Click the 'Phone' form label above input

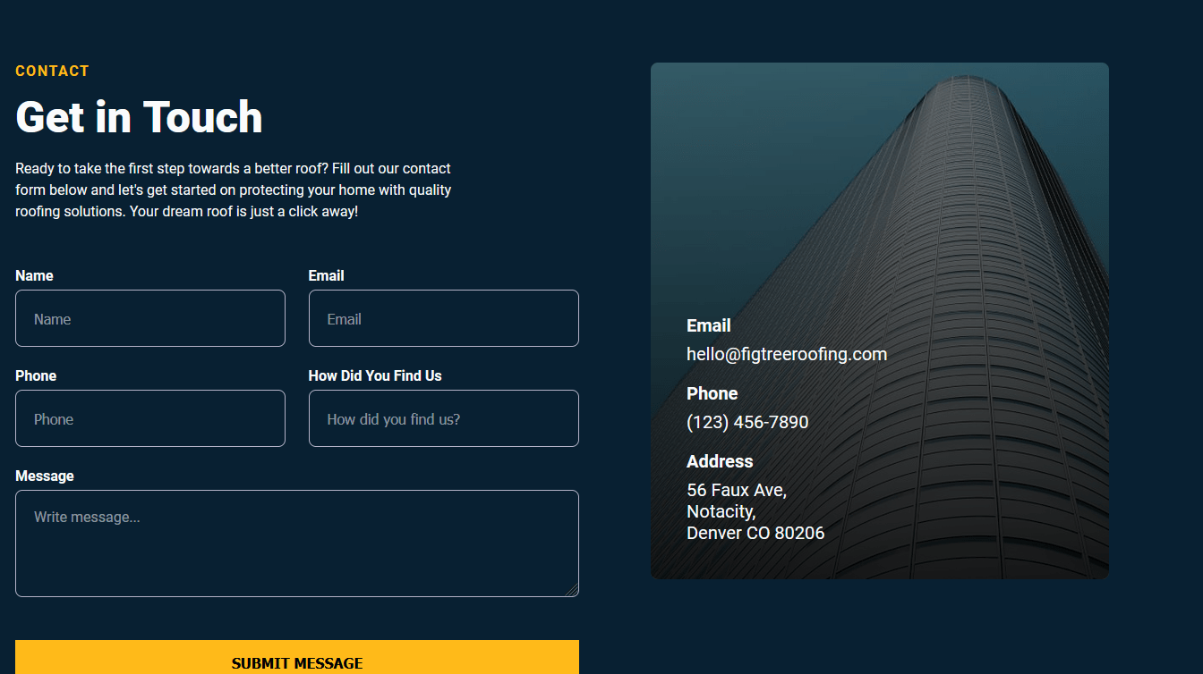click(36, 375)
